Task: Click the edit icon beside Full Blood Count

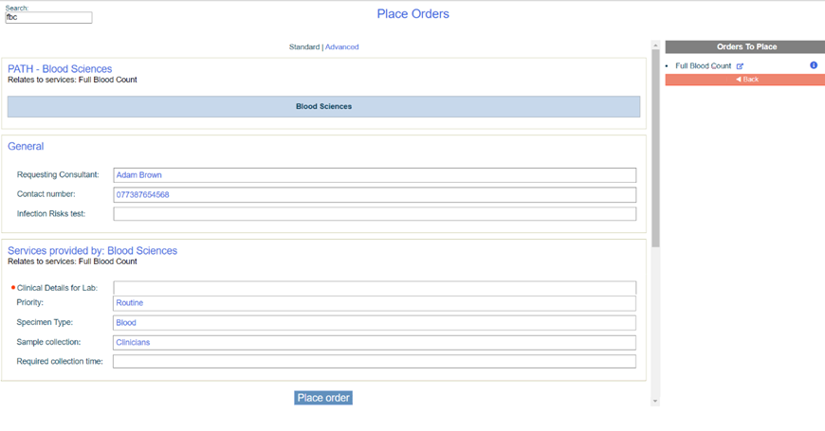Action: [740, 66]
